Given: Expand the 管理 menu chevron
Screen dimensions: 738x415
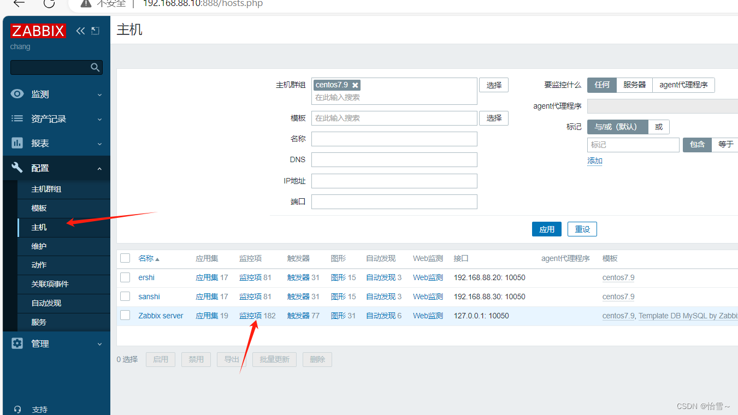Looking at the screenshot, I should [99, 344].
